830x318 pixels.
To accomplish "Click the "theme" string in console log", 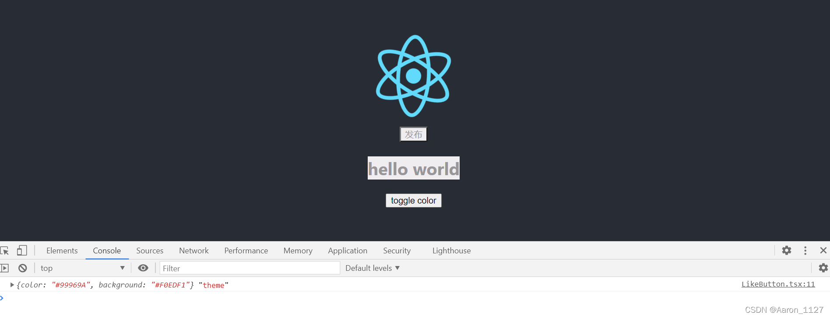I will 214,285.
